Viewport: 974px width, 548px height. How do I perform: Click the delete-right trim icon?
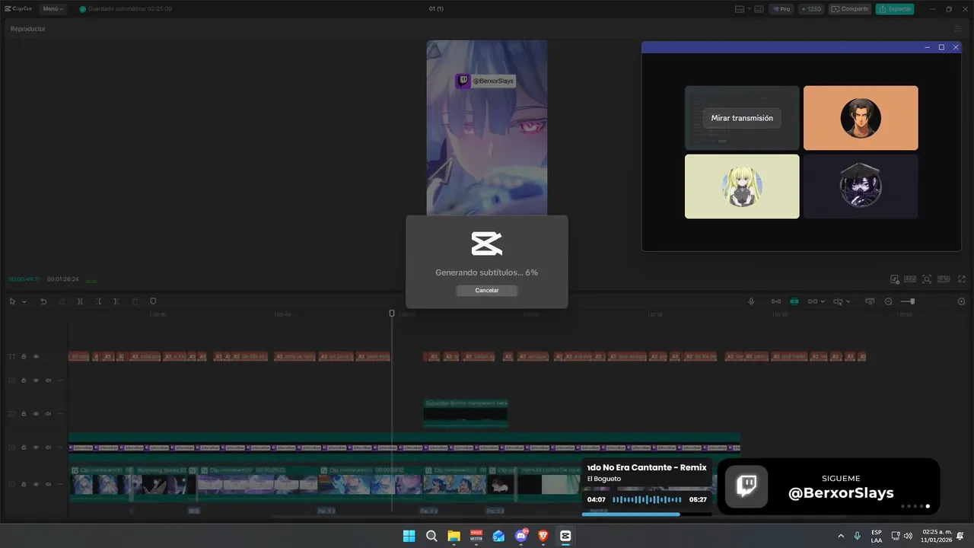(116, 301)
